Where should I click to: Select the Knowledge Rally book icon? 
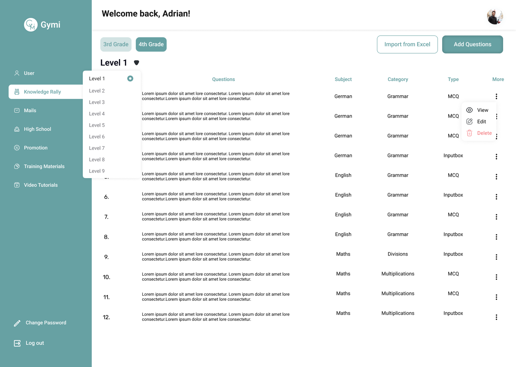[17, 92]
